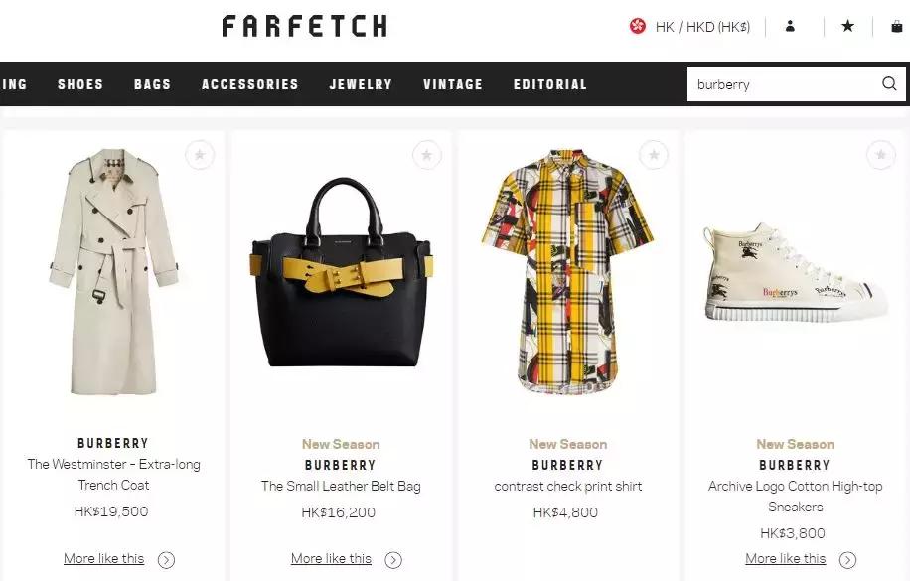Open the wishlist star icon in header
The height and width of the screenshot is (581, 910).
[x=847, y=26]
